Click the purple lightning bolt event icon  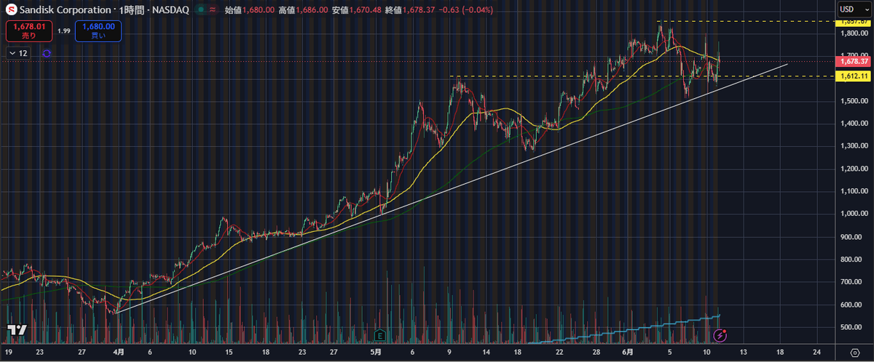coord(720,335)
